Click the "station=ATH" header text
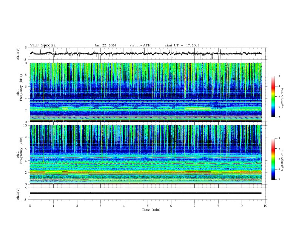 coord(140,45)
